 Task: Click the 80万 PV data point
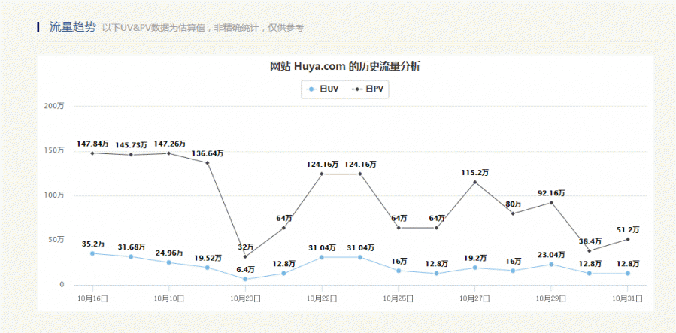tap(513, 213)
